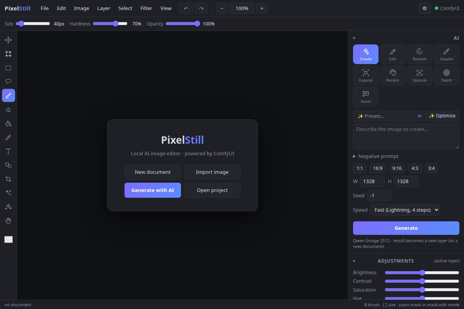Viewport: 464px width, 309px height.
Task: Zoom in with the plus button
Action: click(262, 8)
